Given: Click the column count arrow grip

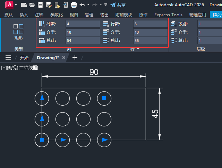Looking at the screenshot, I should [x=105, y=140].
